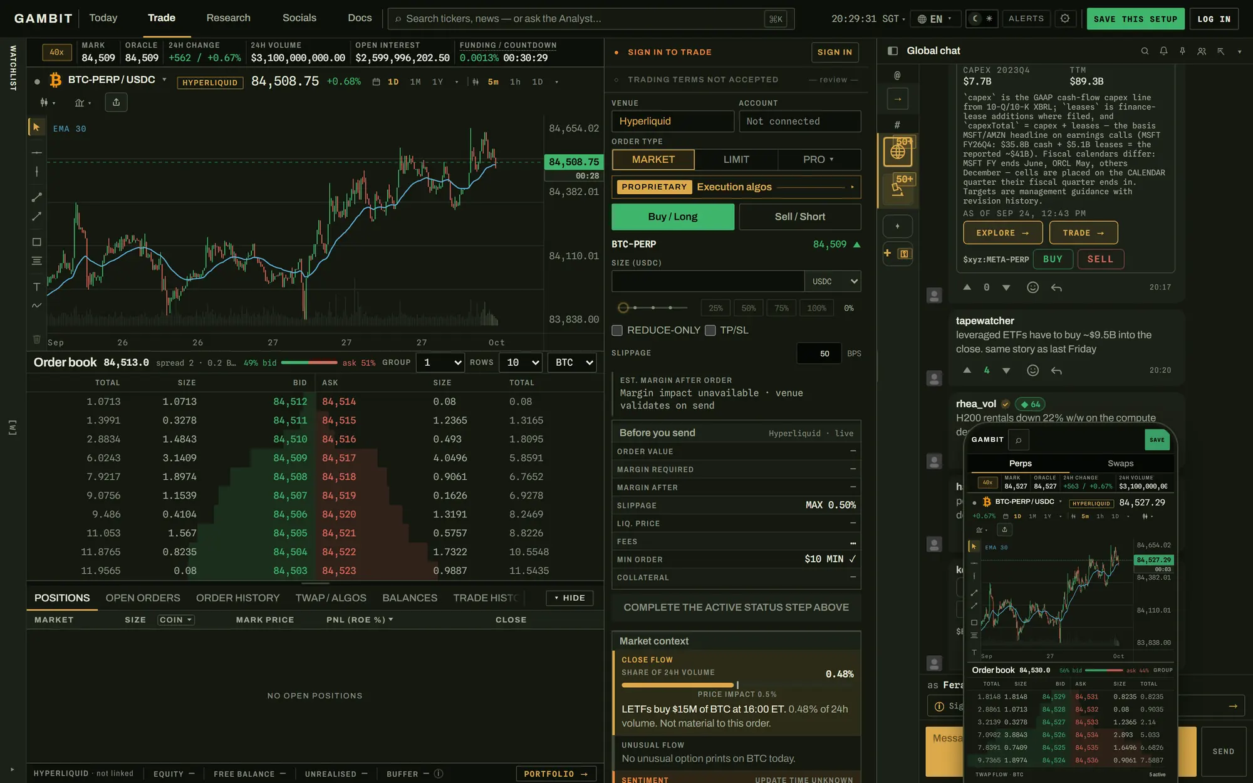Show chat members list

coord(1202,51)
